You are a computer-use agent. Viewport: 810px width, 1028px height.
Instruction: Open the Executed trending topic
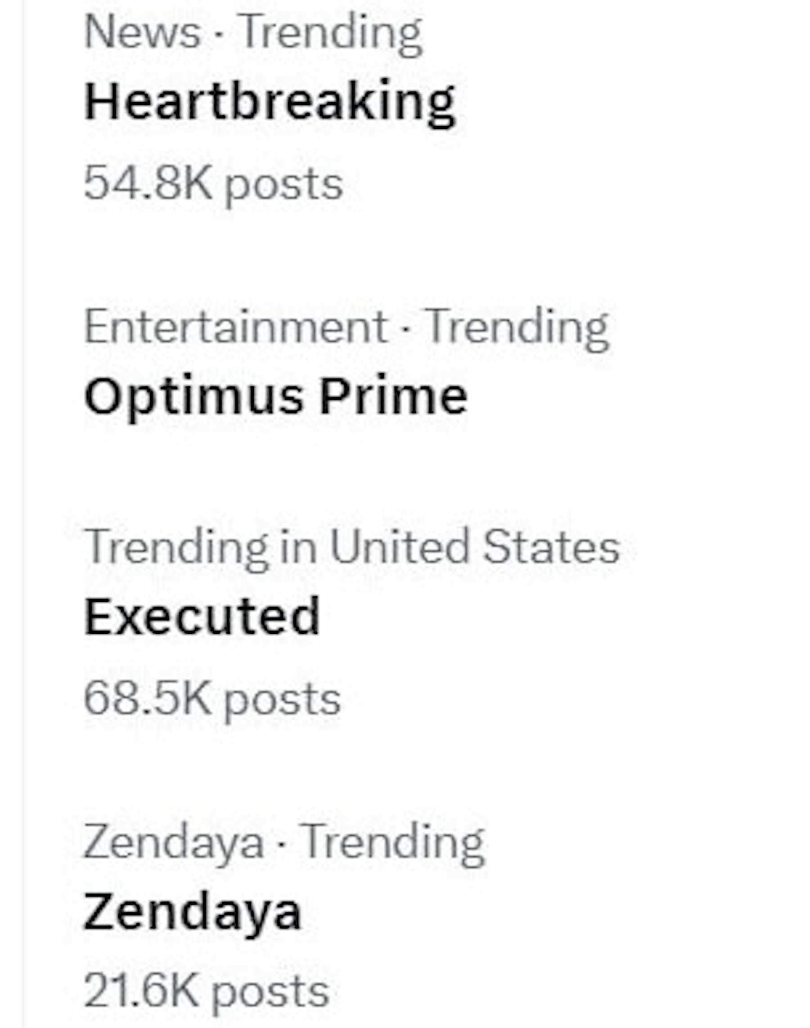tap(202, 616)
